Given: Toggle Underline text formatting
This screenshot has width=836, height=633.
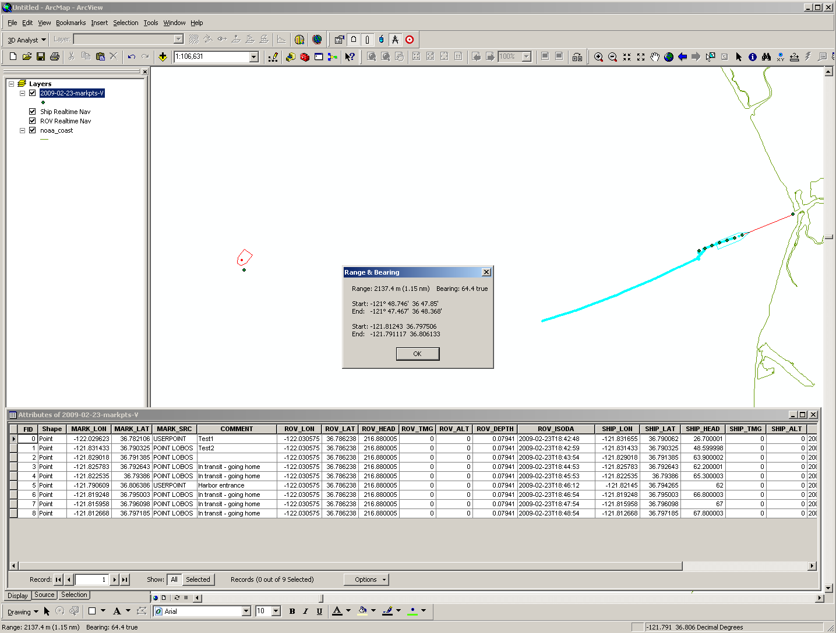Looking at the screenshot, I should [x=319, y=611].
